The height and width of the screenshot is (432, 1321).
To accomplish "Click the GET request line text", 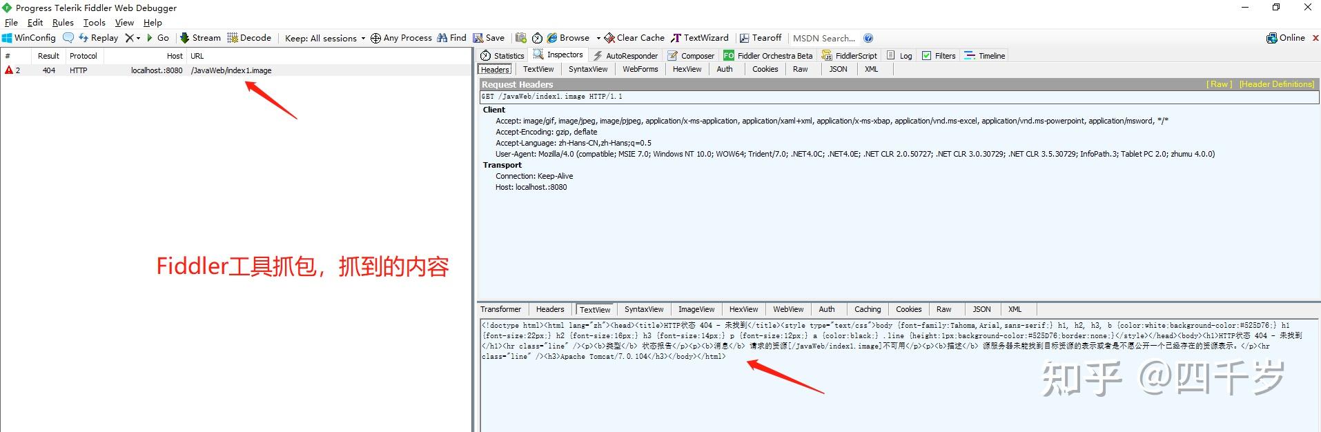I will [552, 97].
